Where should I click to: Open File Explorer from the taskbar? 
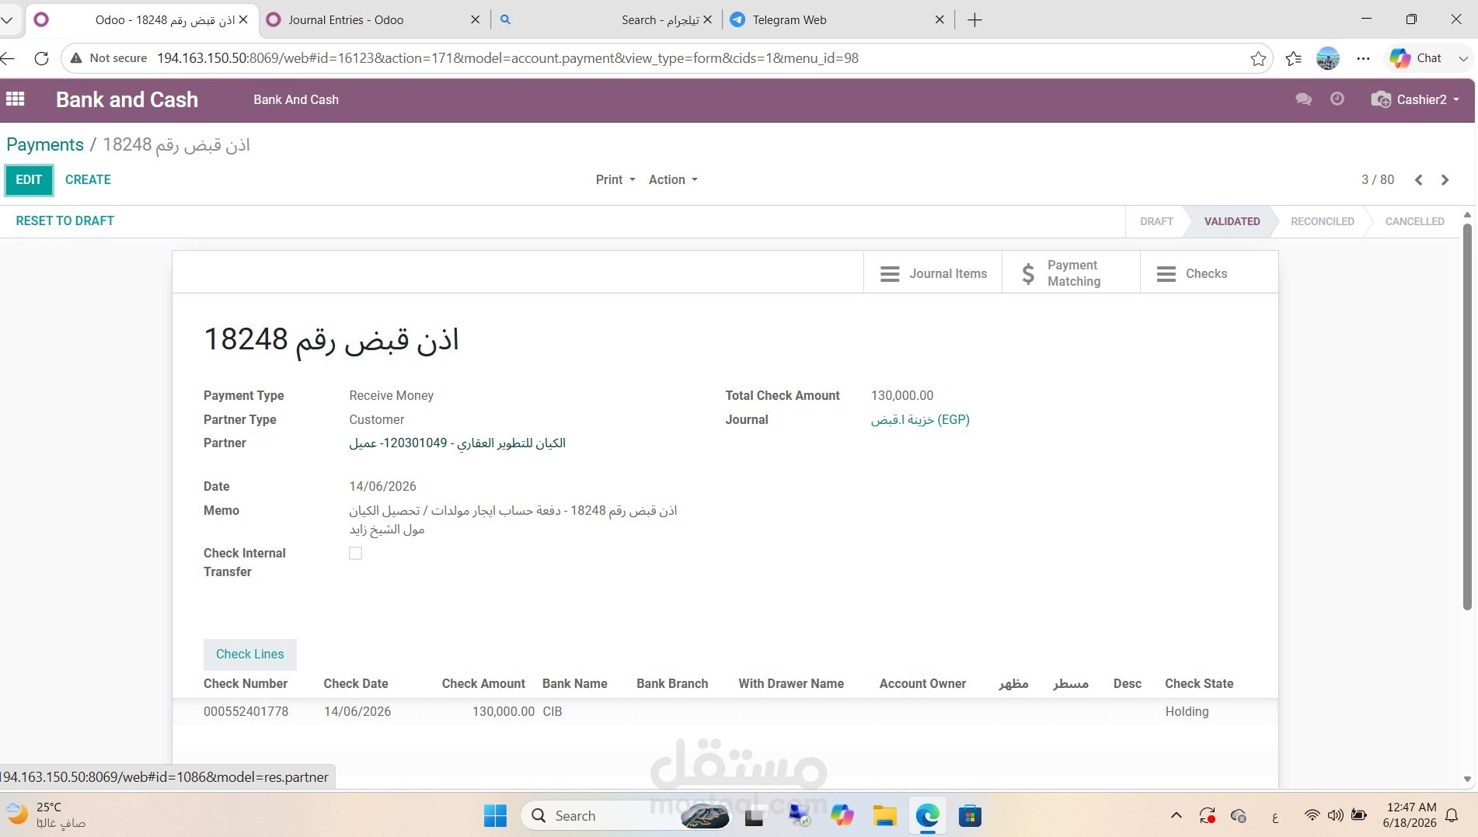coord(884,816)
